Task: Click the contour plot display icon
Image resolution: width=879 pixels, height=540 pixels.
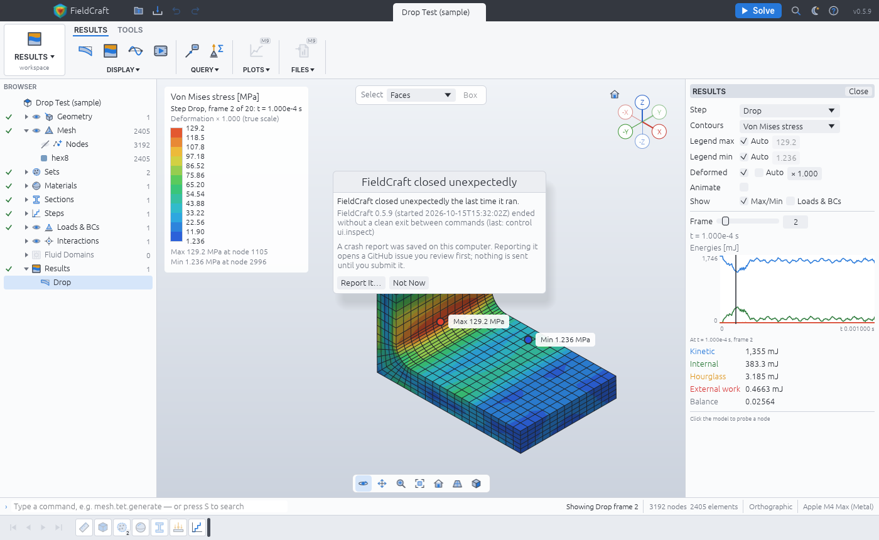Action: point(111,51)
